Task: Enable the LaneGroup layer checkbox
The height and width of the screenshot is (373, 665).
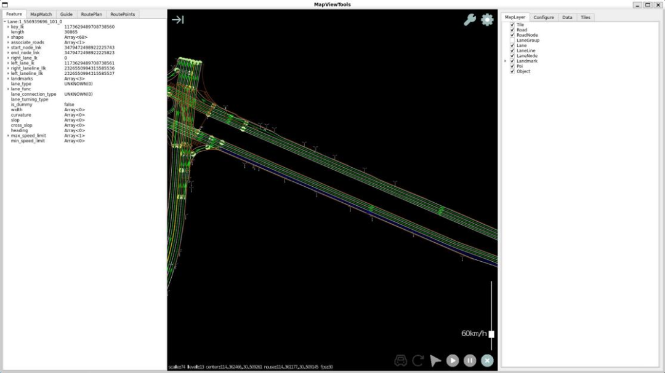Action: tap(512, 41)
